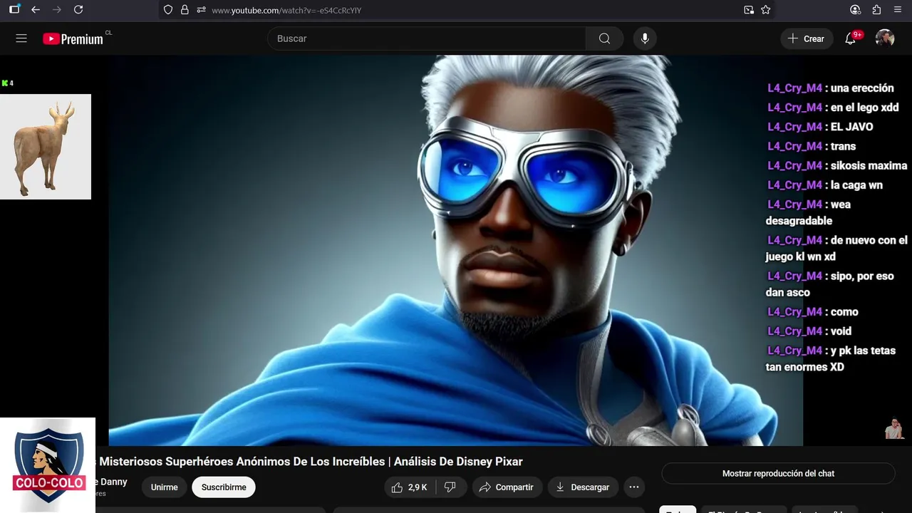Click the small streamer webcam thumbnail
912x513 pixels.
click(894, 429)
